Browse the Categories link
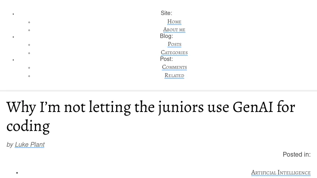This screenshot has height=178, width=317. (x=174, y=53)
